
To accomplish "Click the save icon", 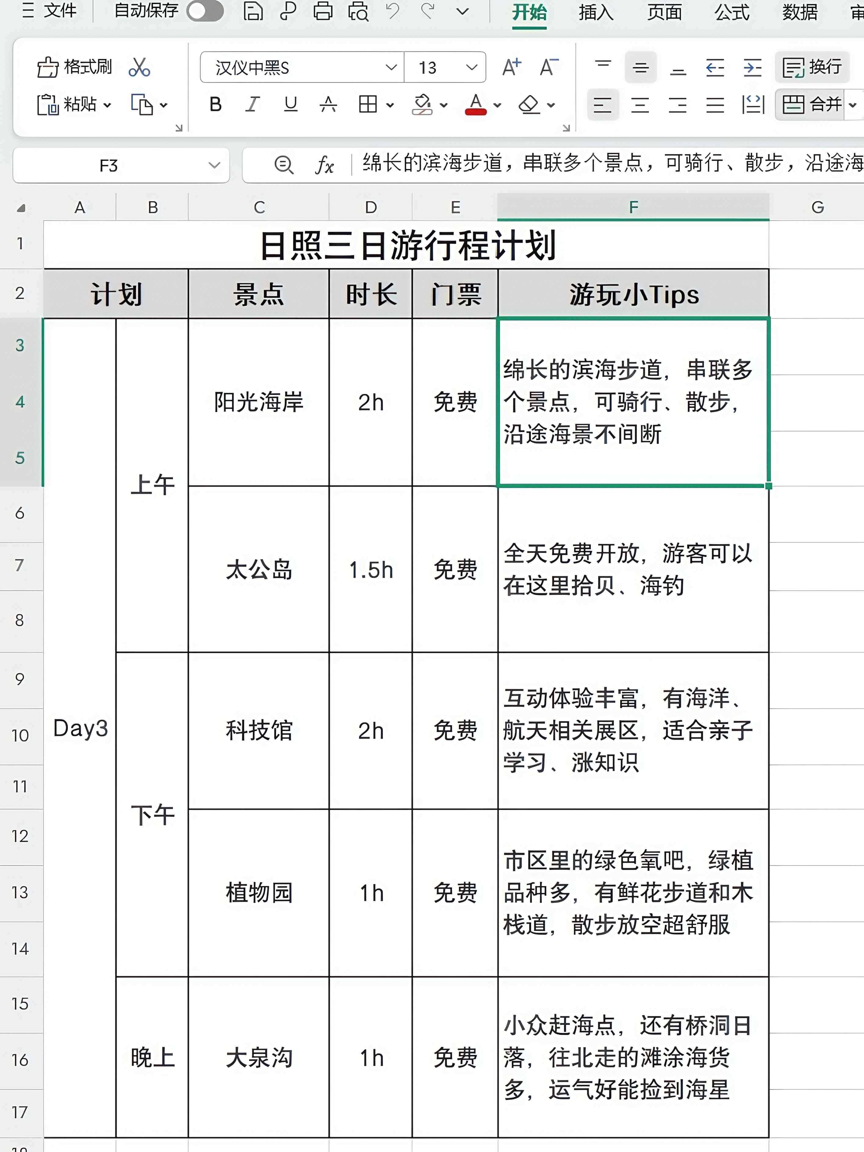I will click(x=253, y=11).
